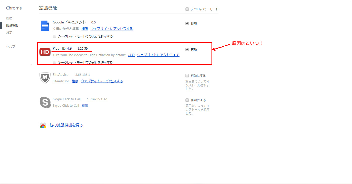This screenshot has height=184, width=352.
Task: Uncheck 有効 for Google ドキュメント
Action: click(187, 23)
